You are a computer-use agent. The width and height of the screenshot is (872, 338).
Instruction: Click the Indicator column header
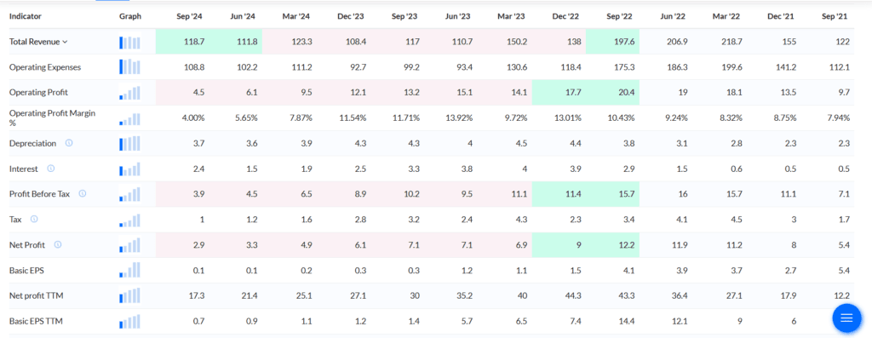[25, 17]
